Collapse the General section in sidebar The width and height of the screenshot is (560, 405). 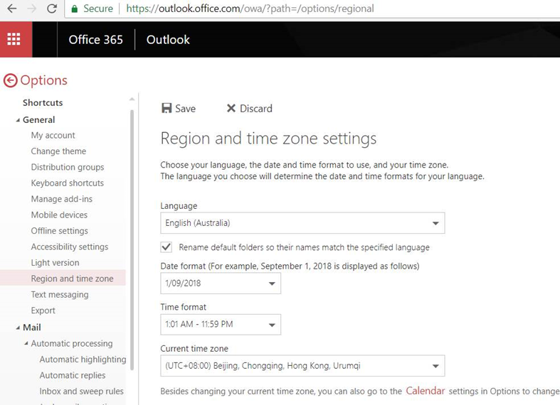[18, 120]
